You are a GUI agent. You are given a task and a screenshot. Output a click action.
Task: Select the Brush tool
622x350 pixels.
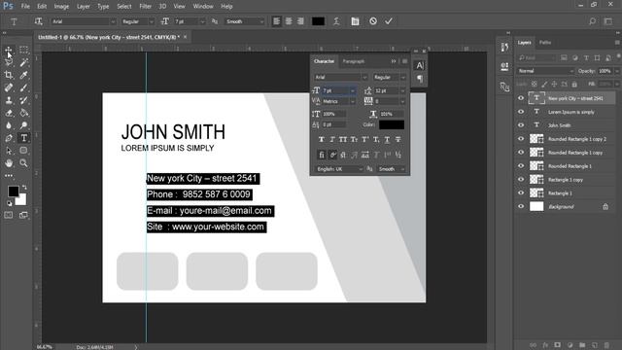pyautogui.click(x=23, y=87)
